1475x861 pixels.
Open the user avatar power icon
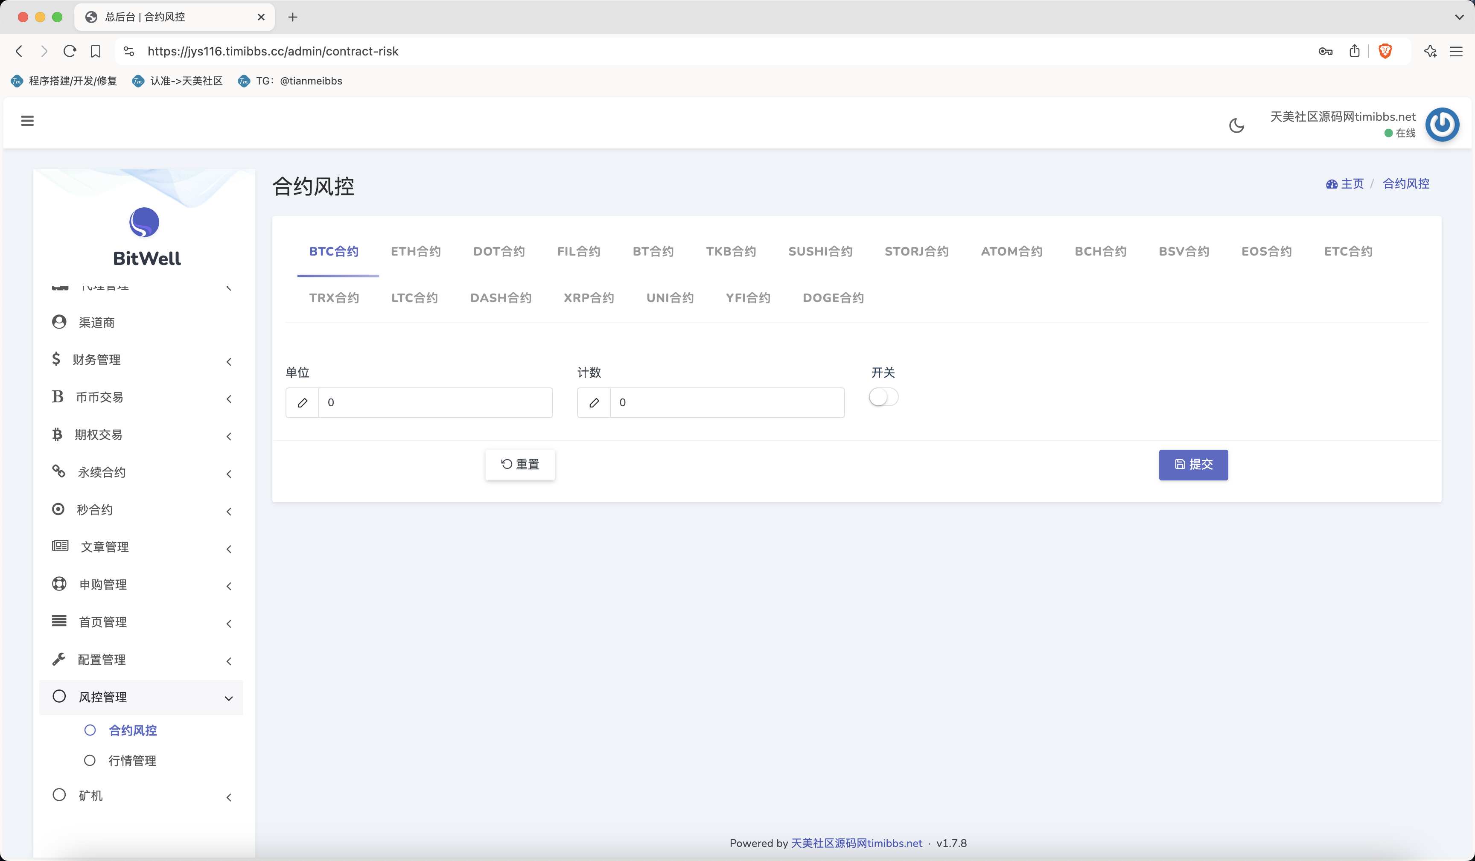[x=1442, y=125]
